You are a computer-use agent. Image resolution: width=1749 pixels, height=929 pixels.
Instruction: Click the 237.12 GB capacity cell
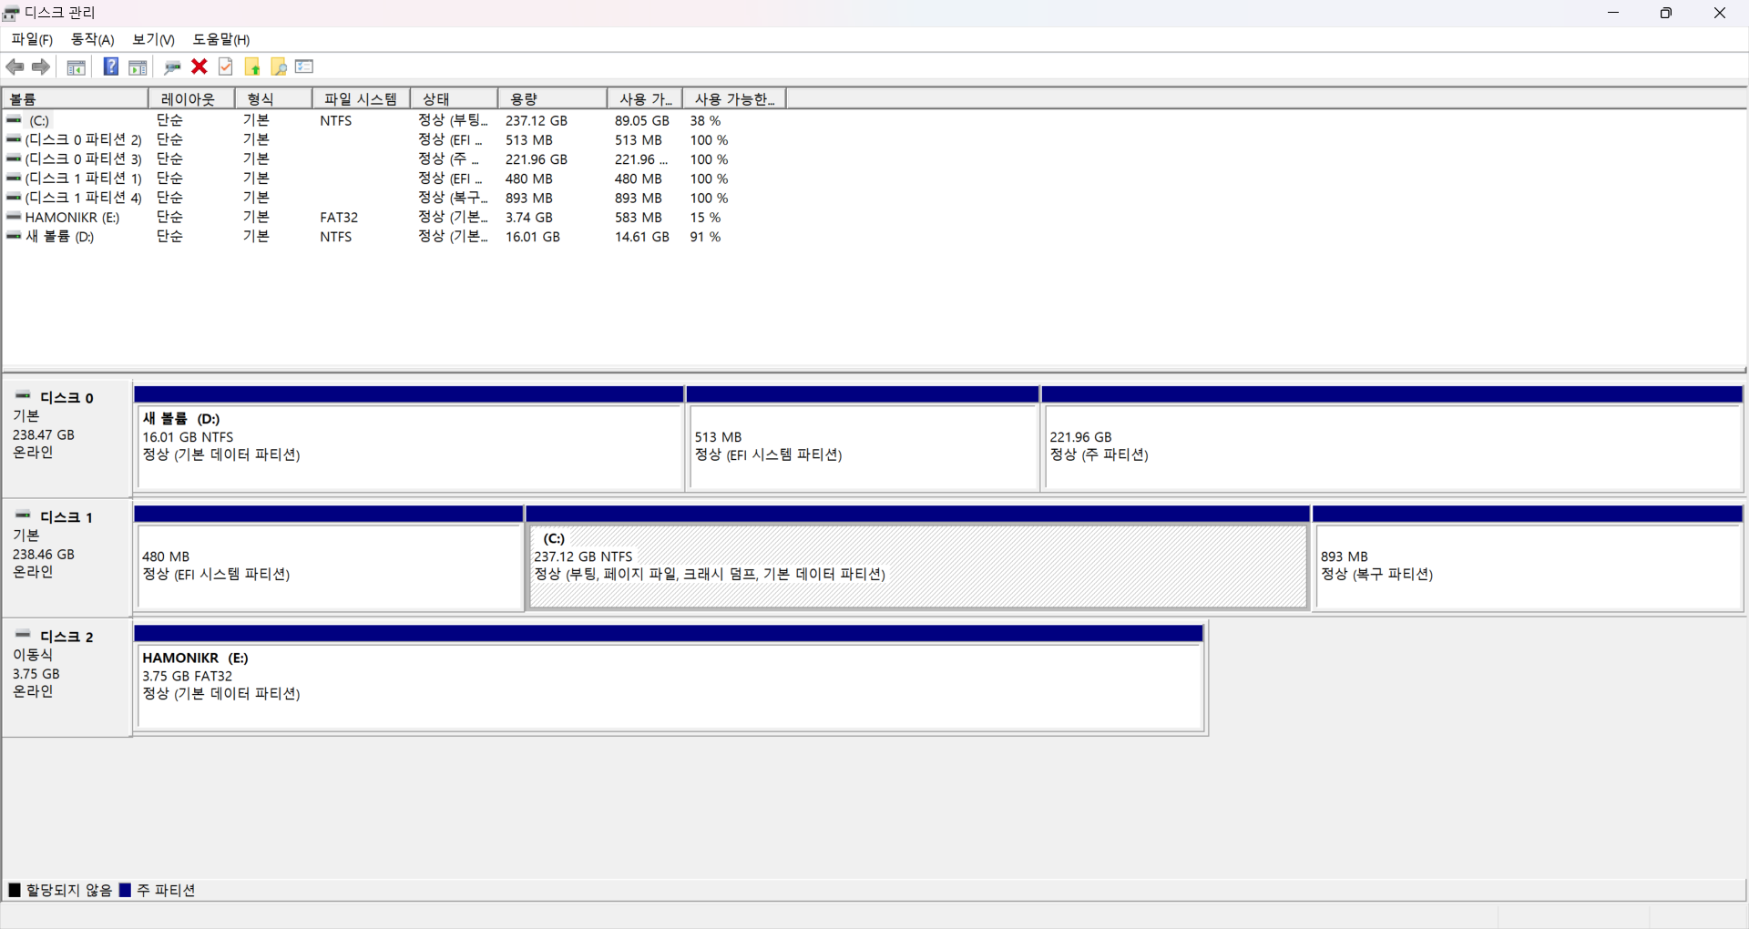(537, 120)
